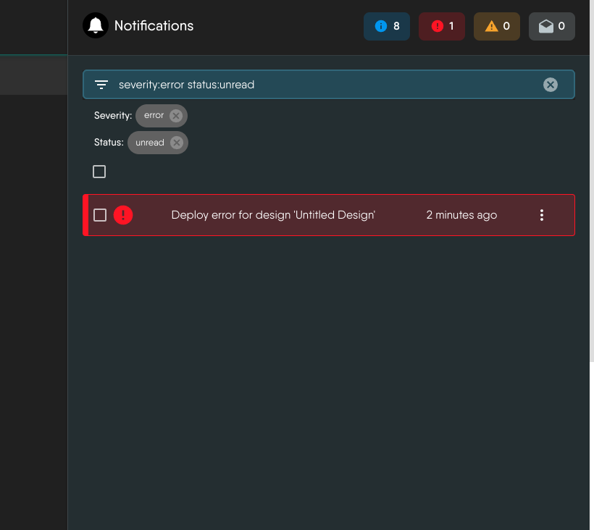Remove the 'error' severity filter chip
594x530 pixels.
[x=176, y=116]
